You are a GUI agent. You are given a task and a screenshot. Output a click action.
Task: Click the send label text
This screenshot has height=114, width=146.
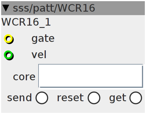click(x=19, y=97)
